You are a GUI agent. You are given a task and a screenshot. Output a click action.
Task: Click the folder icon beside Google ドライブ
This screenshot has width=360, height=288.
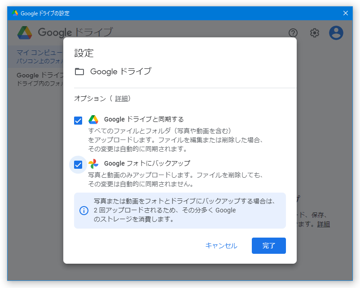pos(79,72)
